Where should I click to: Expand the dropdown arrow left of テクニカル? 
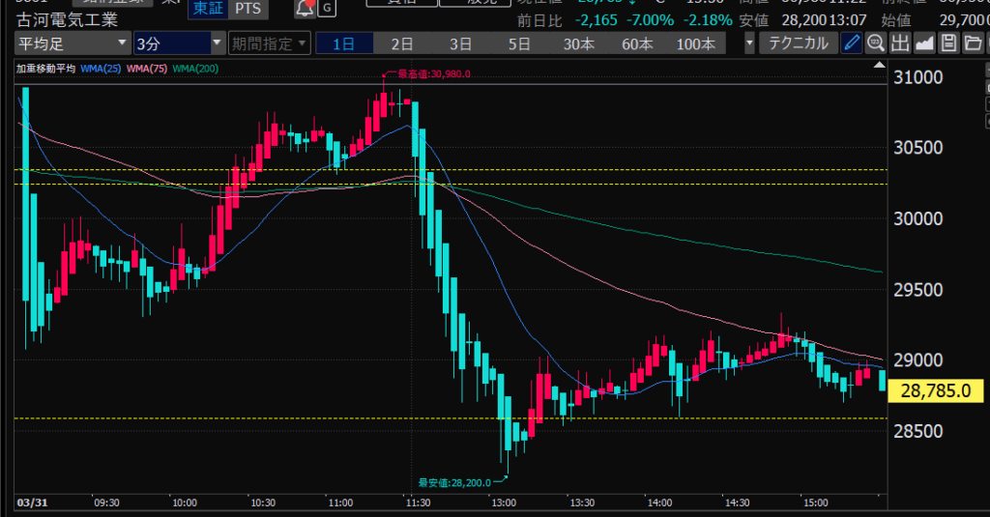749,43
